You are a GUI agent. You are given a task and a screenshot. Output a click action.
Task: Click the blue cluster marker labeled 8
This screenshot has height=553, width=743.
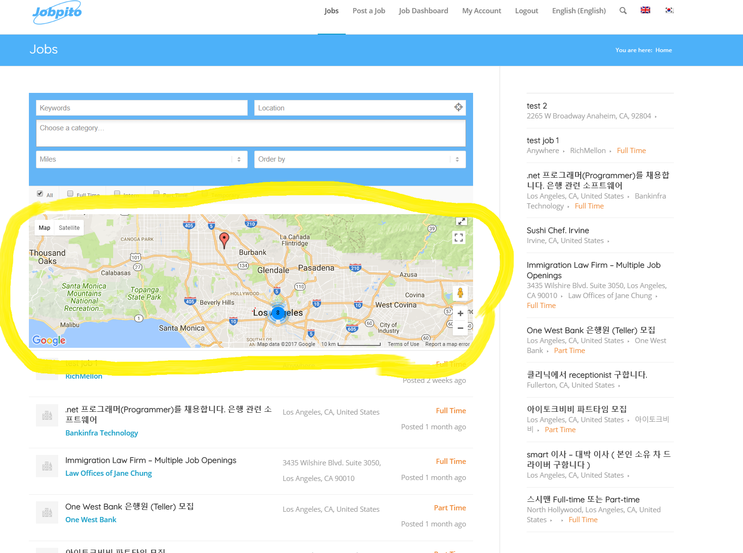tap(278, 313)
